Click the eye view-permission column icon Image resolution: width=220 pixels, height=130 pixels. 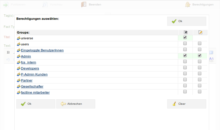185,32
